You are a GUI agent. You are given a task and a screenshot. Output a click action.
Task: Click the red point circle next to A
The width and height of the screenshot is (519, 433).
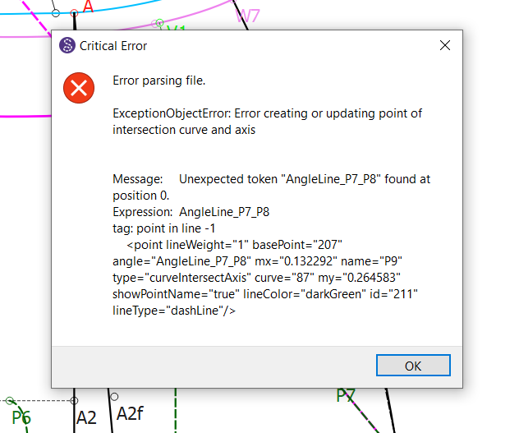[74, 13]
